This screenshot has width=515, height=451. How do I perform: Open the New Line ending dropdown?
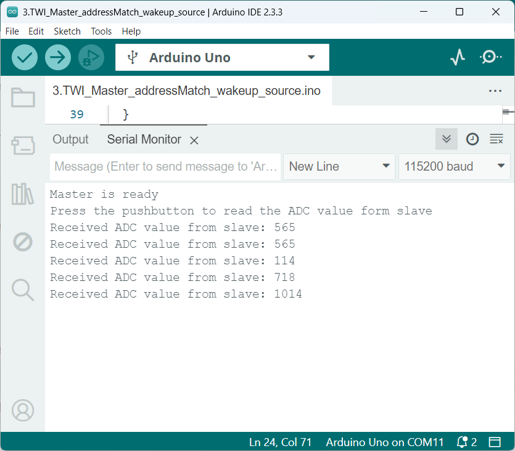click(x=339, y=166)
